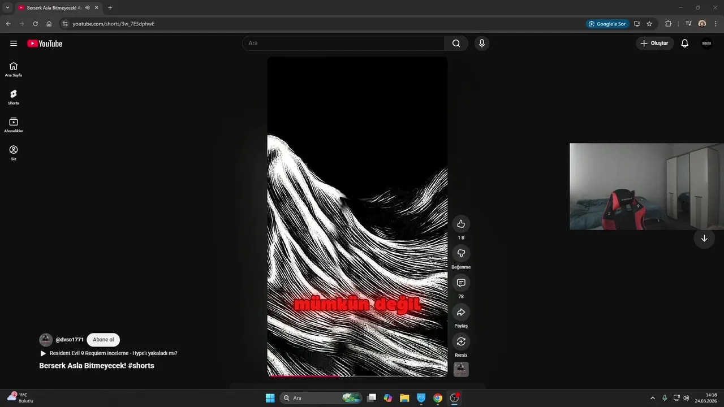
Task: Open the Resident Evil 9 Requiem inceleme video link
Action: pyautogui.click(x=113, y=353)
